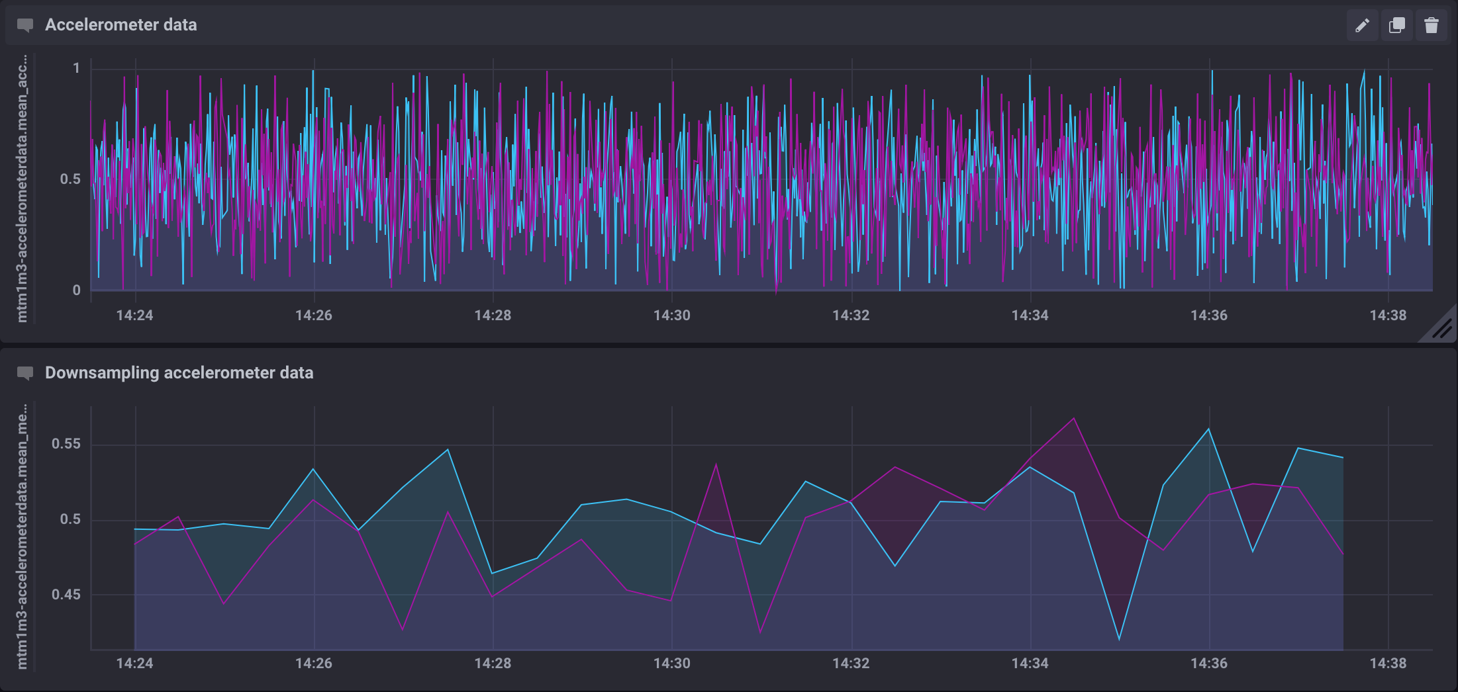Click the top chart's vertical axis title

point(22,189)
